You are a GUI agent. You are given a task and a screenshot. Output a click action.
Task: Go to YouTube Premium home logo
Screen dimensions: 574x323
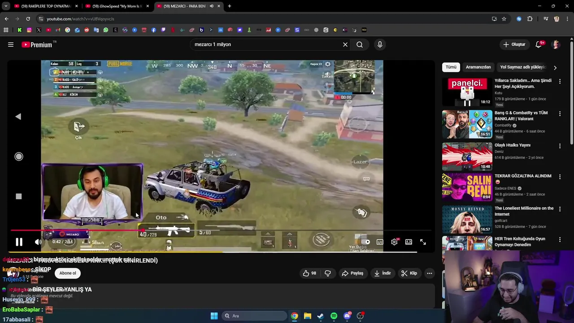click(37, 44)
